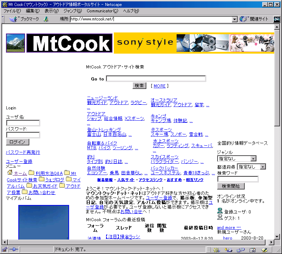
Task: Open Address Book icon in component bar
Action: (252, 250)
